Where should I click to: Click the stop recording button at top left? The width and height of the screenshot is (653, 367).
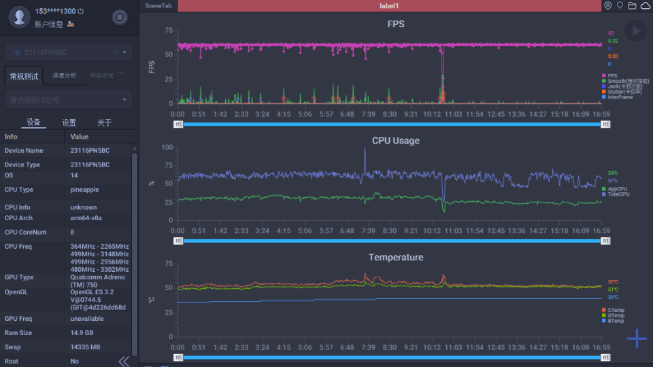120,17
